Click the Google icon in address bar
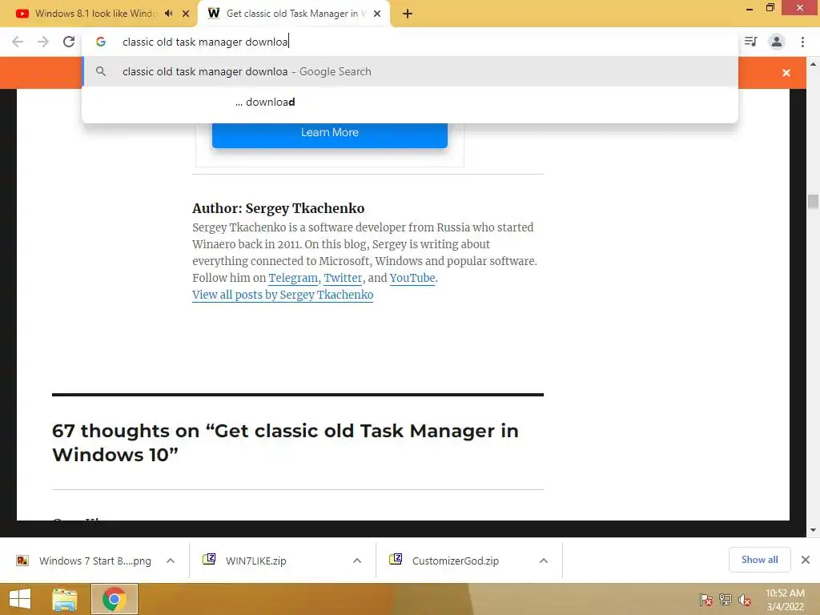The image size is (820, 615). coord(101,42)
